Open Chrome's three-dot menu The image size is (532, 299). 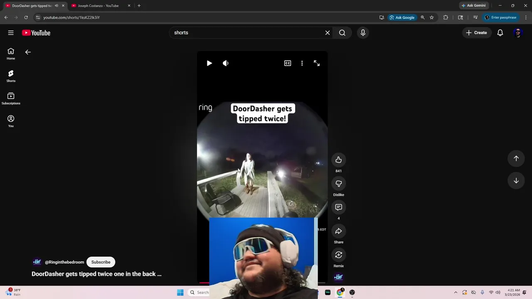tap(525, 17)
